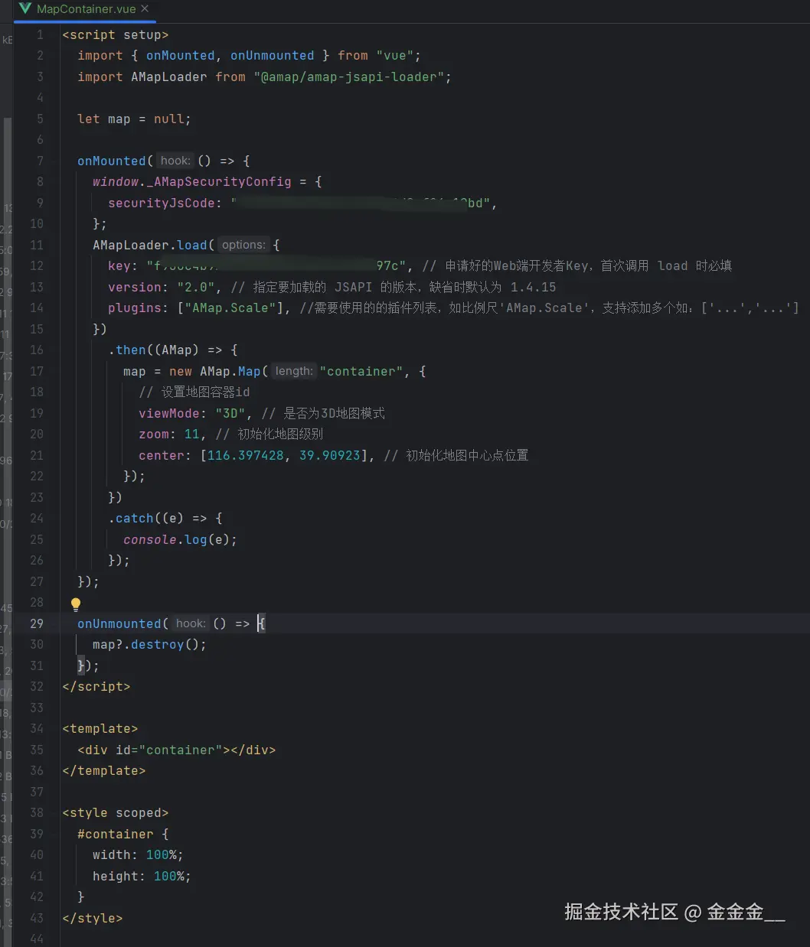This screenshot has height=947, width=810.
Task: Click "Map" in new AMap.Map(
Action: tap(250, 371)
